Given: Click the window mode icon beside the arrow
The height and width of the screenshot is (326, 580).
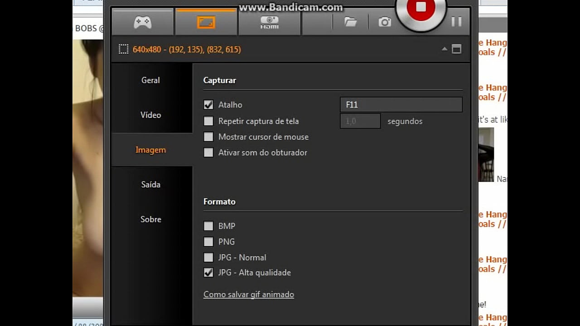Looking at the screenshot, I should pos(456,49).
